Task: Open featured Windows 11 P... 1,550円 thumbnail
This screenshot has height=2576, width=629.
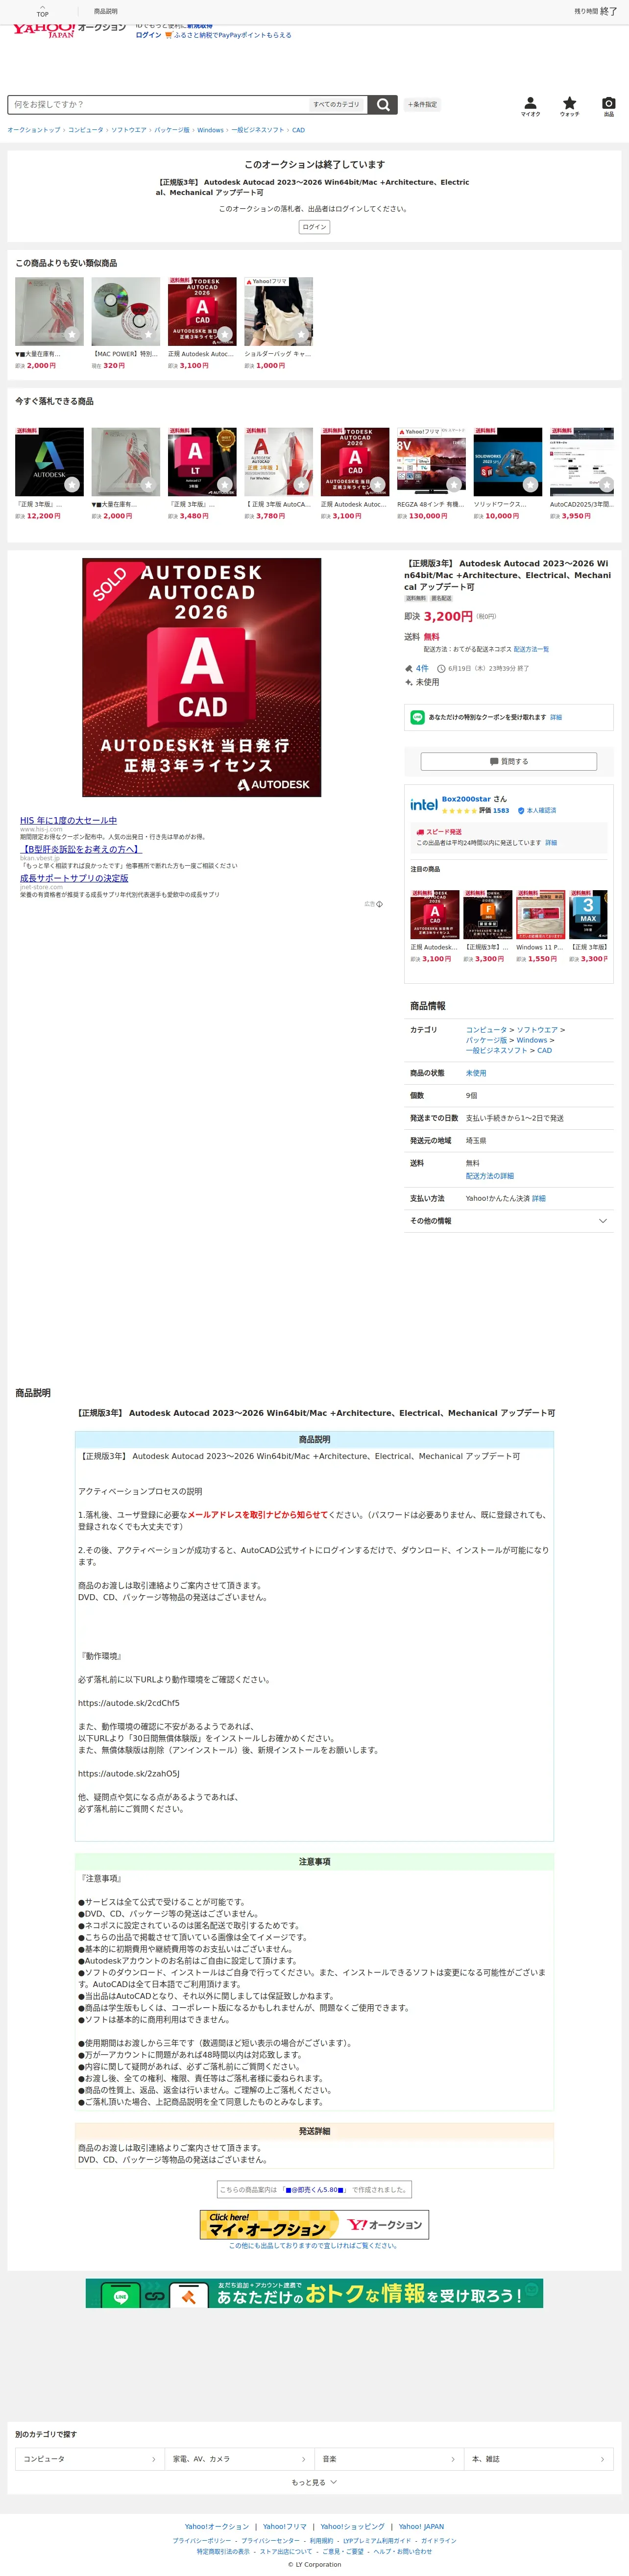Action: [540, 913]
